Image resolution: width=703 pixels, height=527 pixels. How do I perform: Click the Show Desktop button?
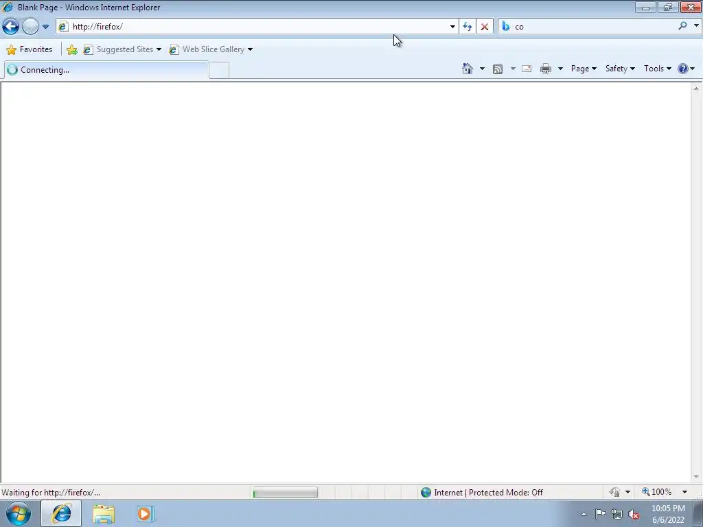[x=698, y=513]
